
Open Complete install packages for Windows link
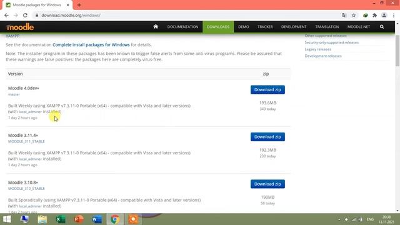point(91,44)
